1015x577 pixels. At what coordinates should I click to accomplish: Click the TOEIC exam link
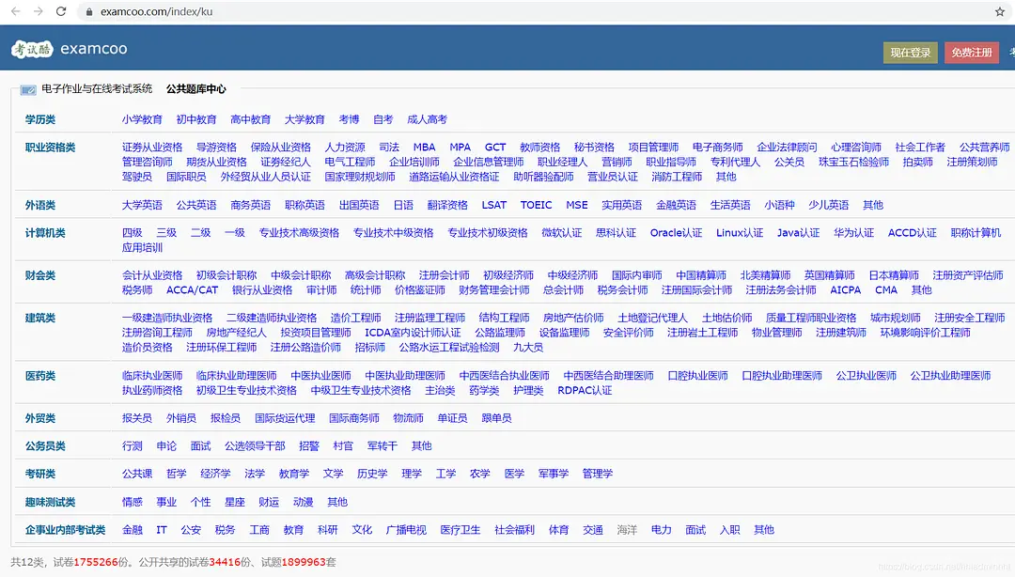coord(536,205)
